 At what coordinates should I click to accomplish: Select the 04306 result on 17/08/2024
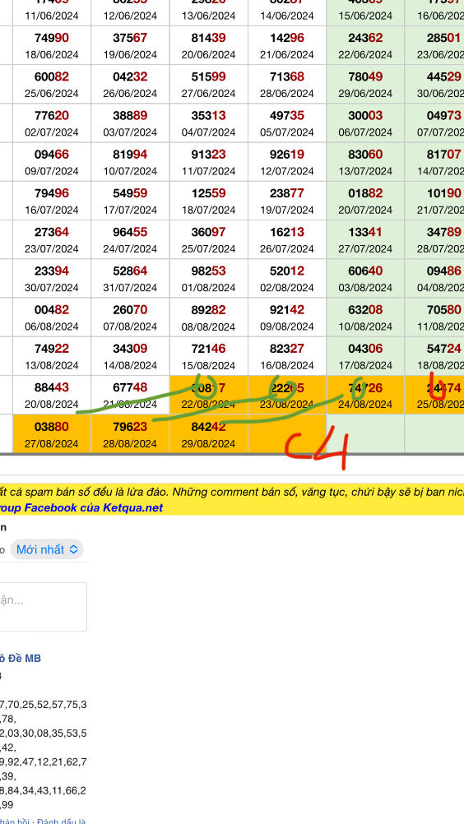point(365,356)
